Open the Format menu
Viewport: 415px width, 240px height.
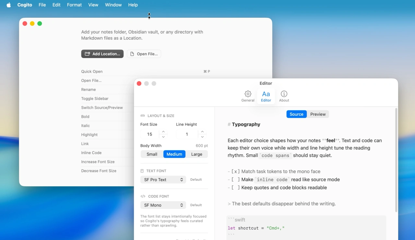coord(74,5)
